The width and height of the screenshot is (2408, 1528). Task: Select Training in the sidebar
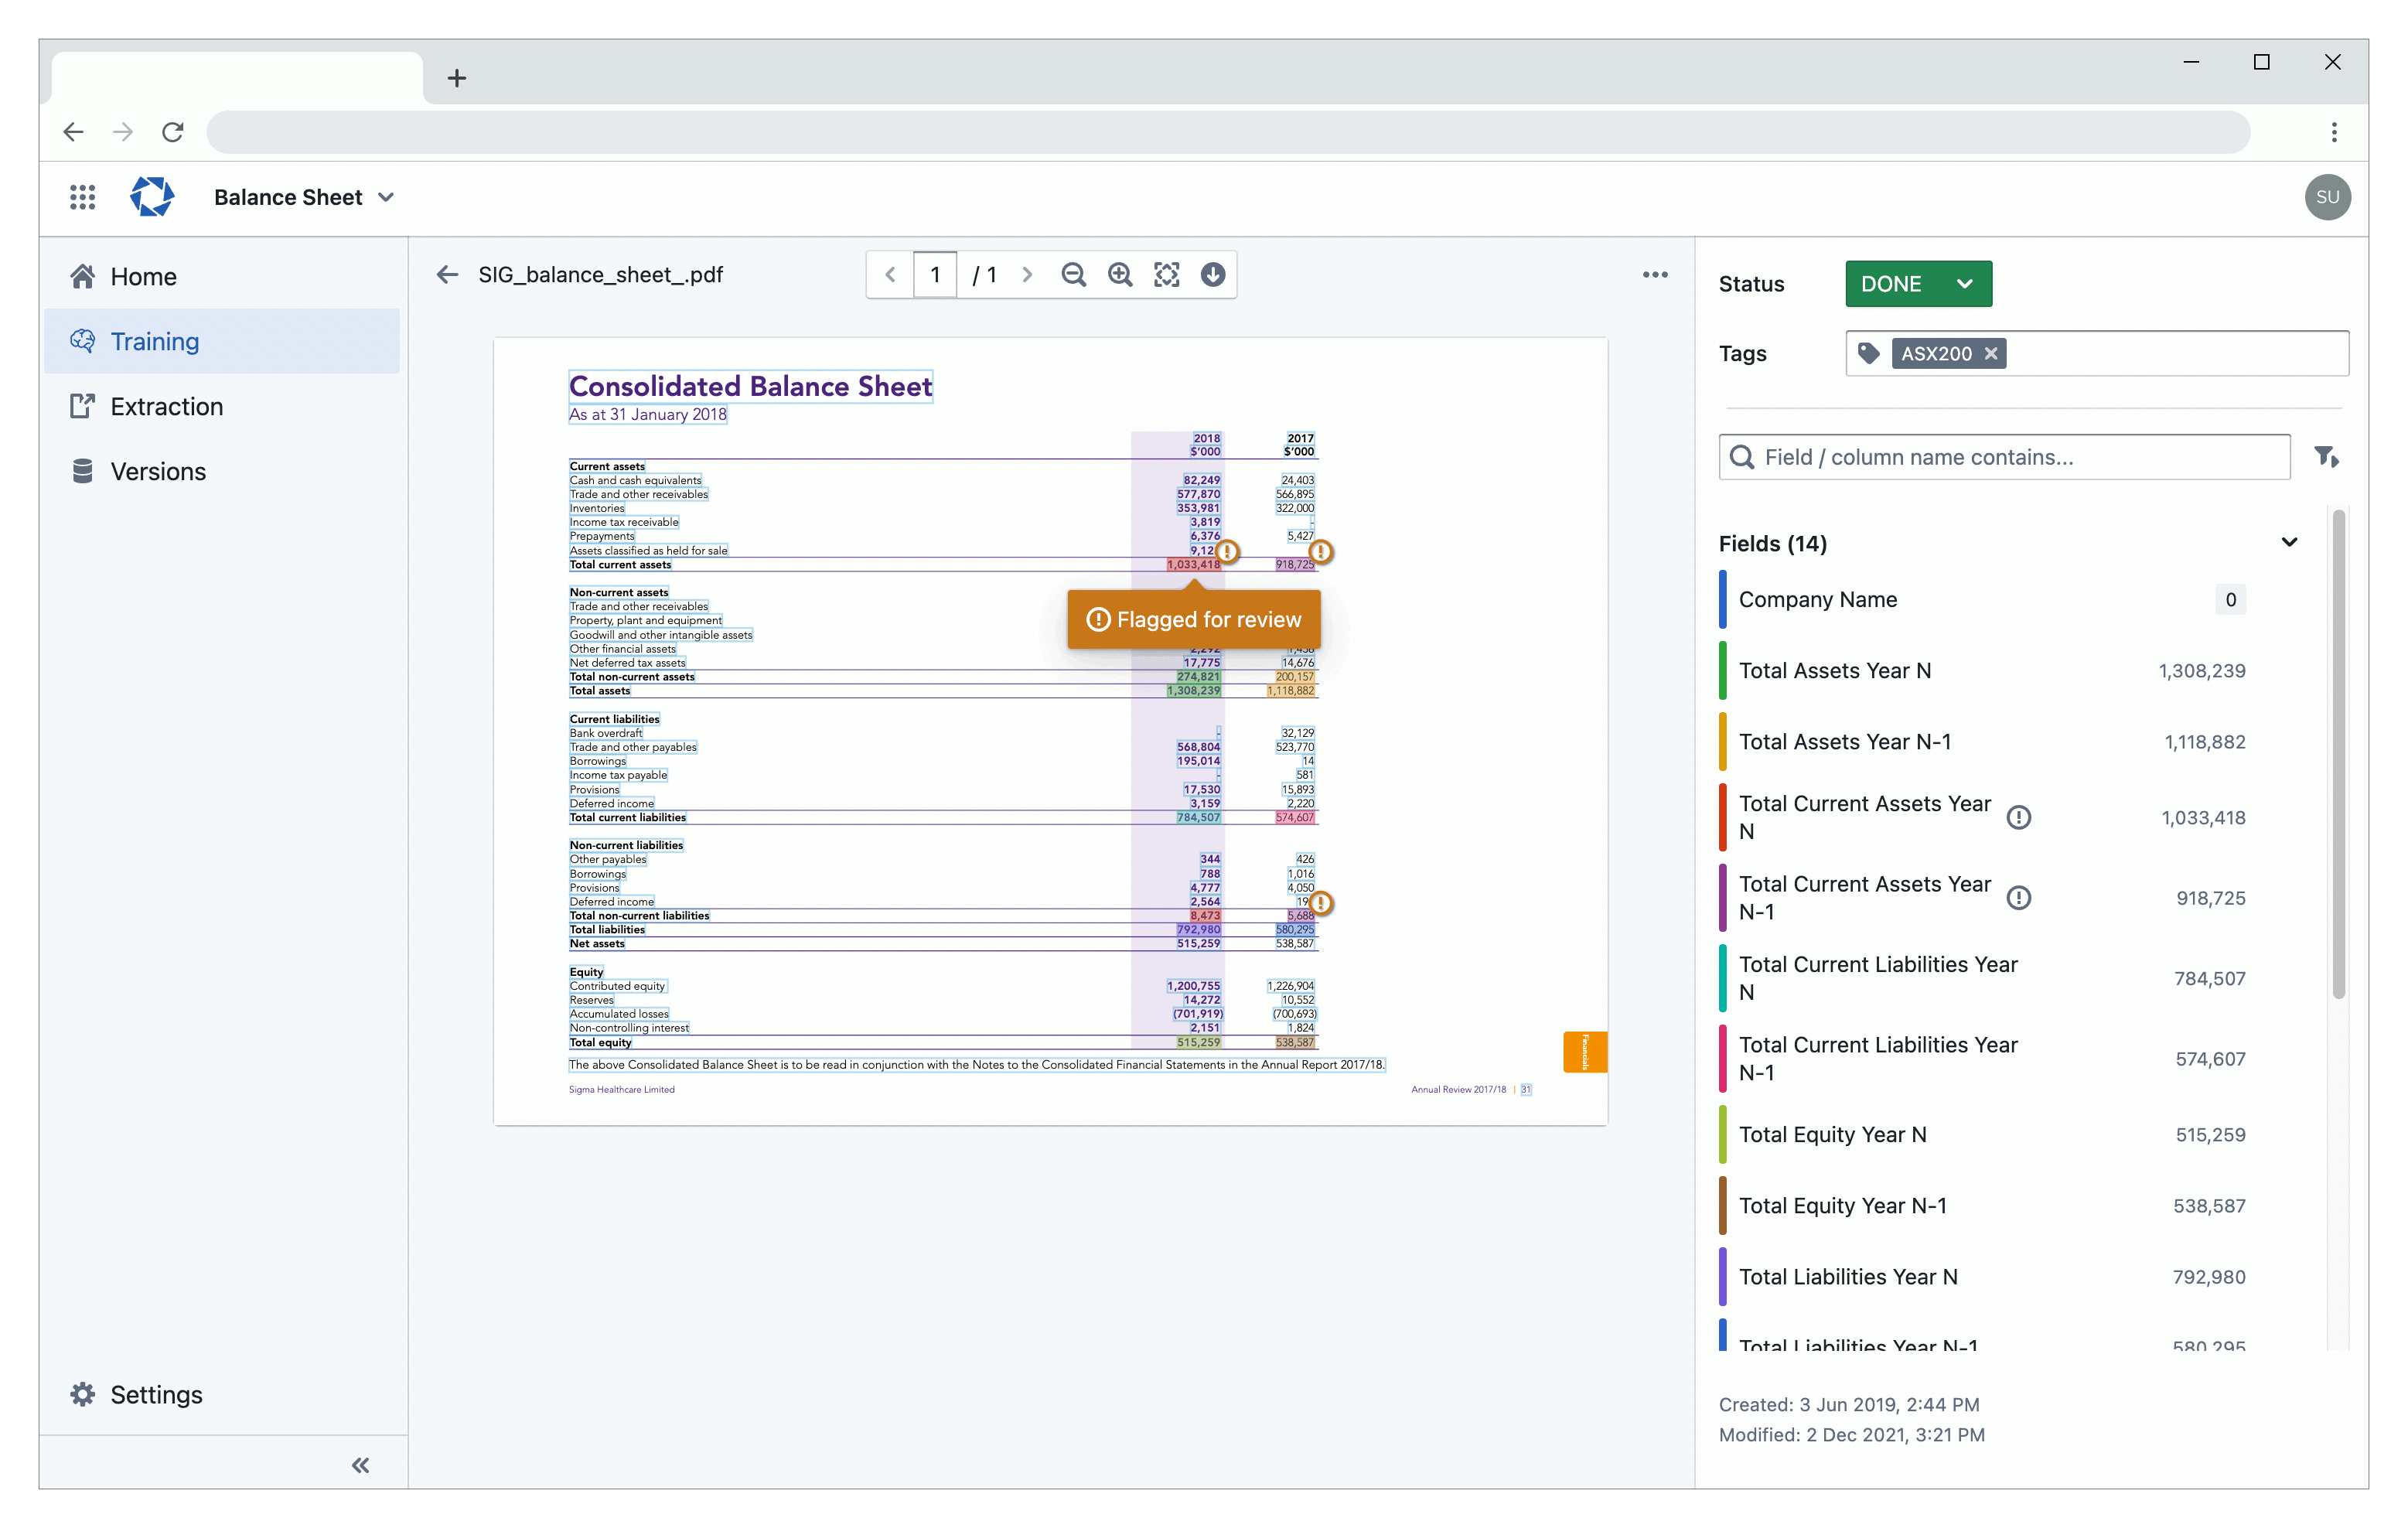(222, 341)
